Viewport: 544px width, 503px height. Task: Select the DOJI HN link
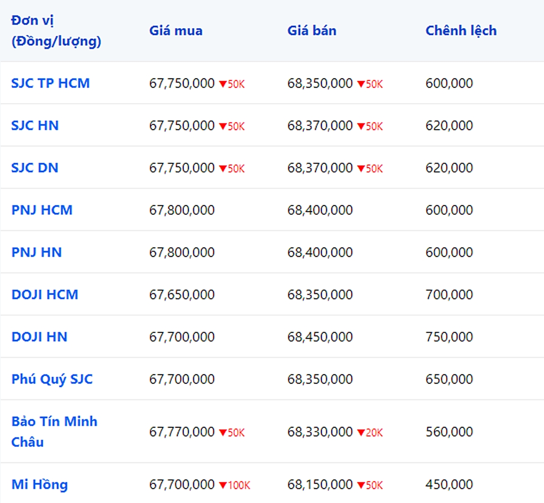pos(39,337)
